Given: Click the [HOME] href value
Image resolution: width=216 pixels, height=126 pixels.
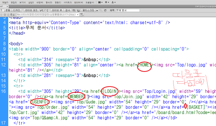Looking at the screenshot, I should [x=144, y=65].
